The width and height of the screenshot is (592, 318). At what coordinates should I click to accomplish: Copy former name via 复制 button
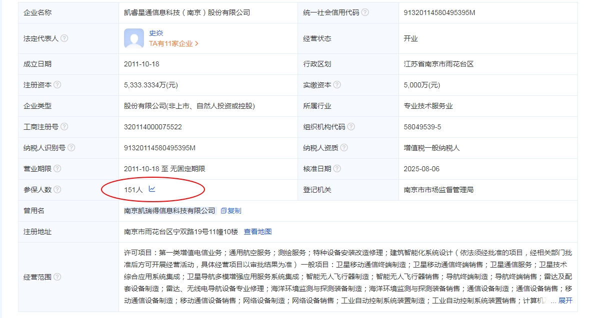[x=231, y=211]
